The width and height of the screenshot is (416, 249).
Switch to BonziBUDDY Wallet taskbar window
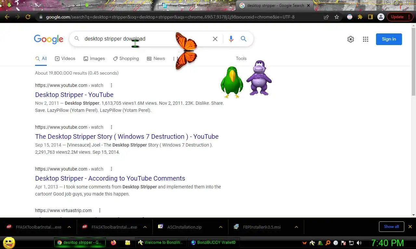pos(213,243)
